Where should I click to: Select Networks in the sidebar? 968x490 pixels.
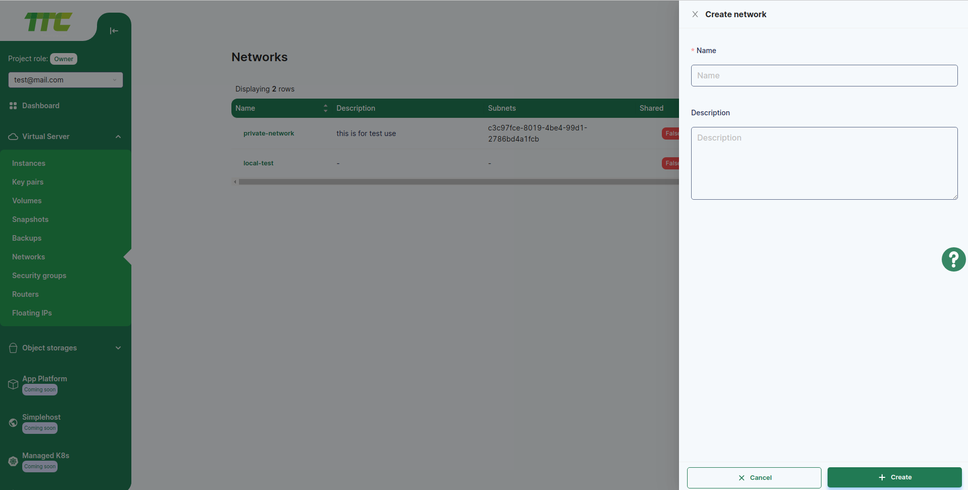coord(28,257)
